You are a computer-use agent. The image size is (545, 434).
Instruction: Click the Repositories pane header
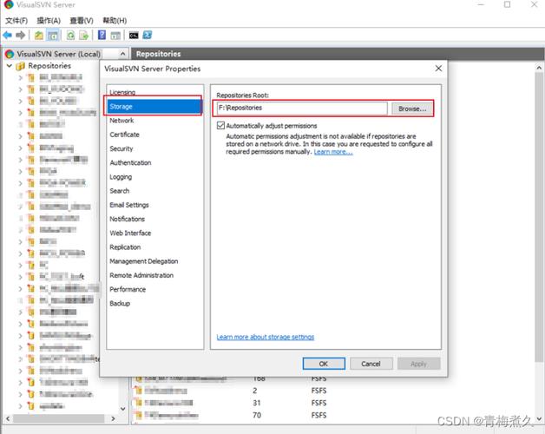point(337,54)
